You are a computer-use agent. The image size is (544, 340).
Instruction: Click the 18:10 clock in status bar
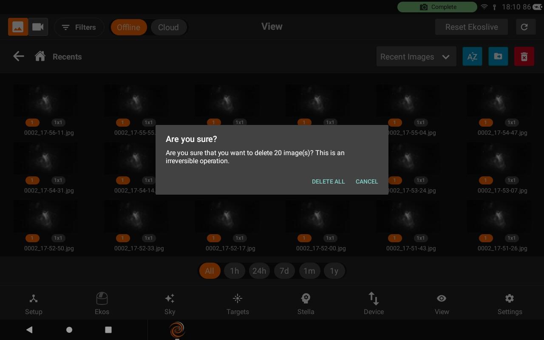point(511,7)
